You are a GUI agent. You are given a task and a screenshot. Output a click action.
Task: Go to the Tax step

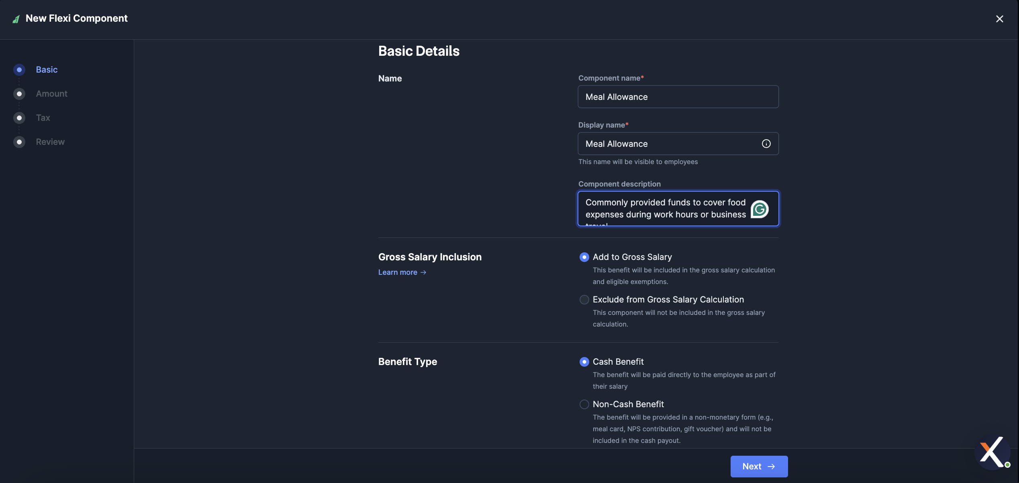43,118
